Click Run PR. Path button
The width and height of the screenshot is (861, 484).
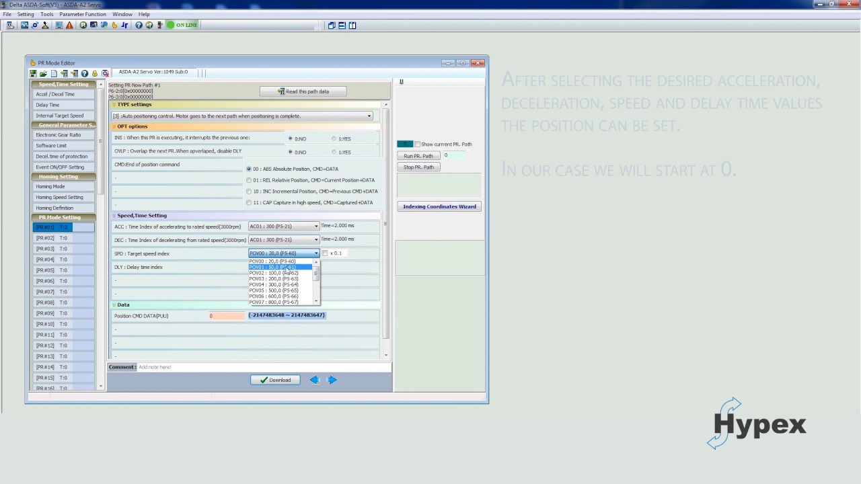click(418, 156)
